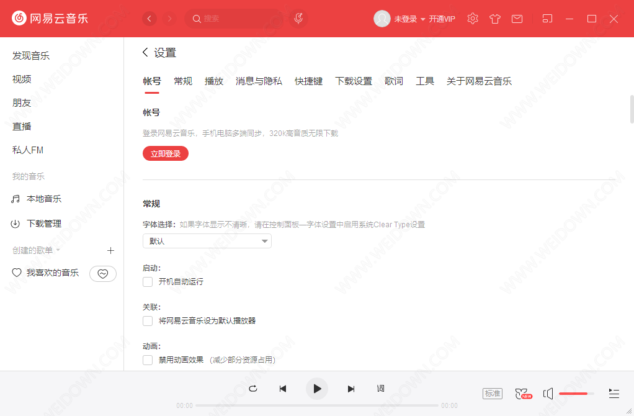Screen dimensions: 634x416
Task: Return from 设置 page via back chevron
Action: 146,52
